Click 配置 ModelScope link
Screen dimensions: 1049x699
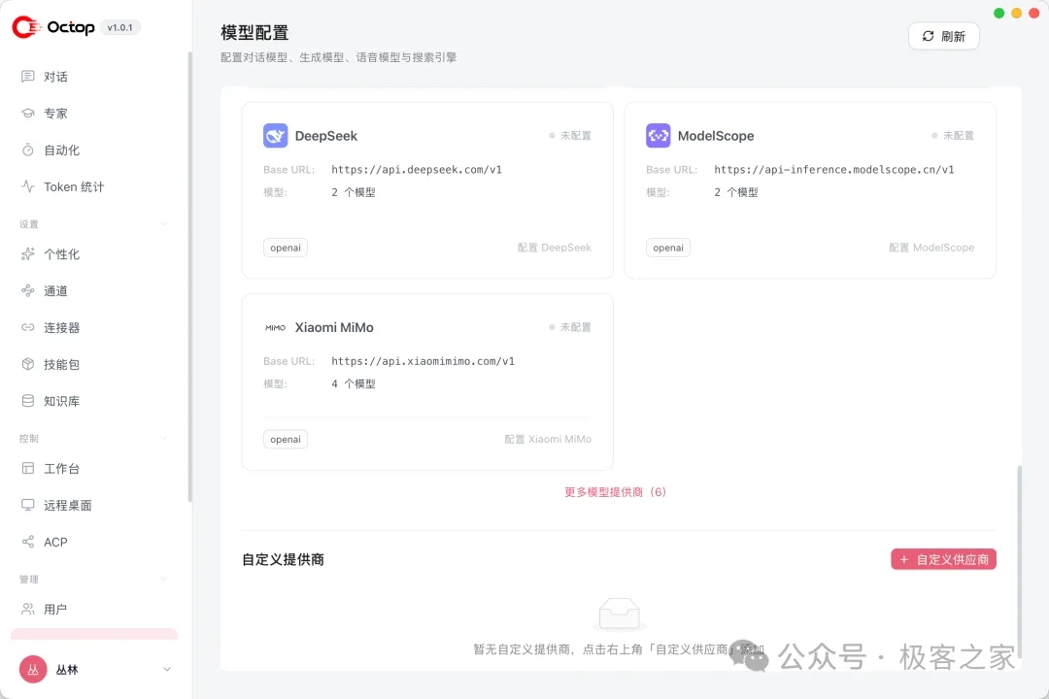[931, 248]
